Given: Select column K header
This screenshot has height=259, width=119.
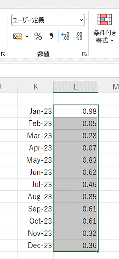Looking at the screenshot, I should pos(36,87).
